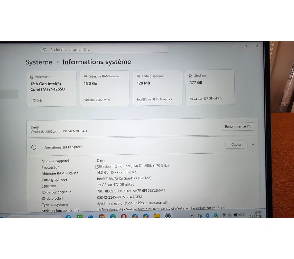Click Renommer ce PC button

(x=238, y=126)
